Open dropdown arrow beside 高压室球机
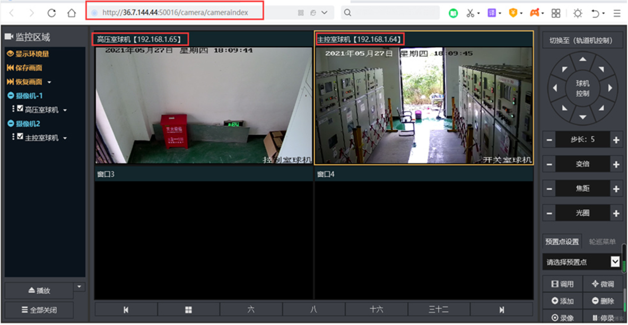 click(65, 110)
